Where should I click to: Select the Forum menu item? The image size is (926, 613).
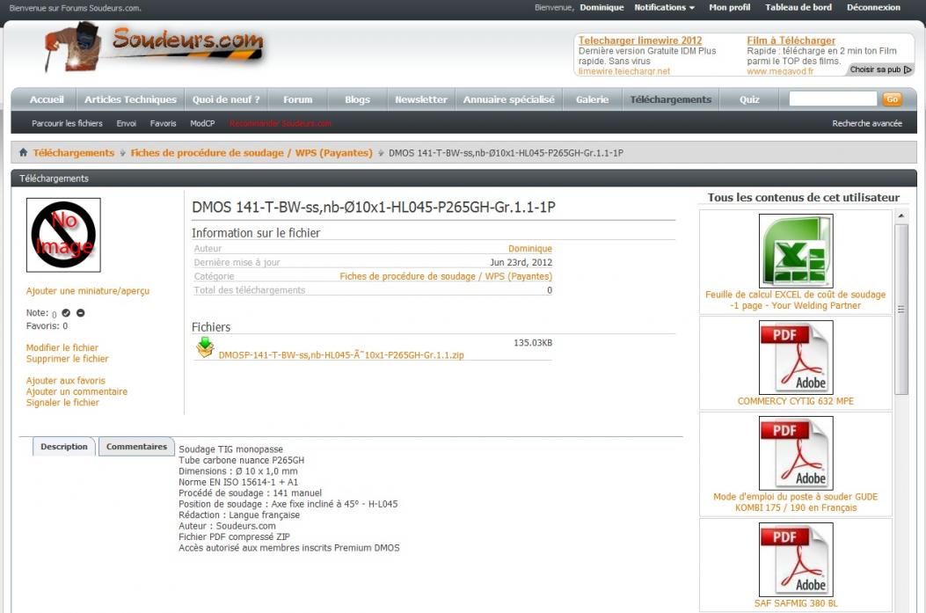coord(298,99)
